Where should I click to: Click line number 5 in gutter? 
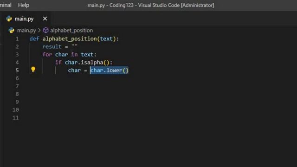click(x=17, y=70)
